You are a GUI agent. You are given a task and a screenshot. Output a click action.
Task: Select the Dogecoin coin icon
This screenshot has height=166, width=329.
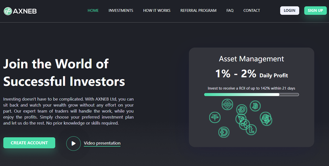(224, 132)
